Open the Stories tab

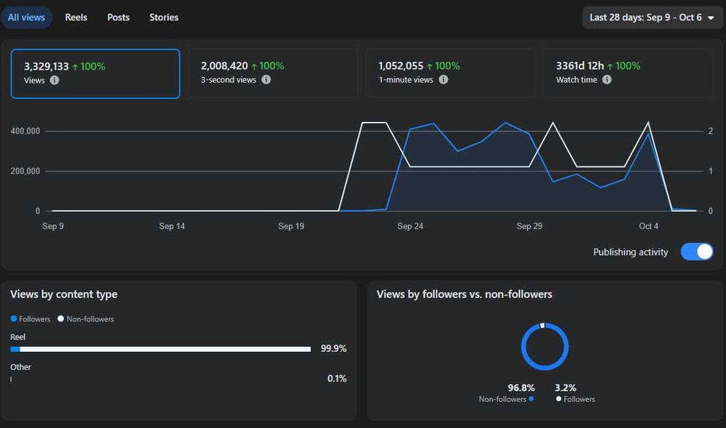164,17
